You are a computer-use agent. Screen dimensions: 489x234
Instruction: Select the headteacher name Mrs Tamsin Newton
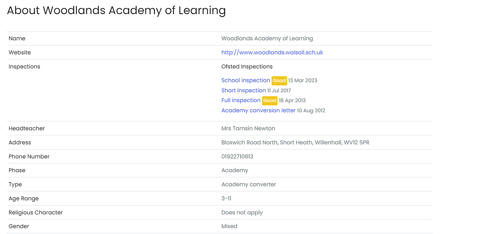pos(248,128)
